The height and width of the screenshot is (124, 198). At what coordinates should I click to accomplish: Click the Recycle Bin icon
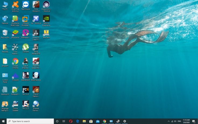(5, 33)
